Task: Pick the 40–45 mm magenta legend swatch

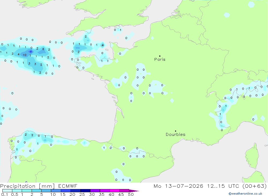Action: click(114, 191)
